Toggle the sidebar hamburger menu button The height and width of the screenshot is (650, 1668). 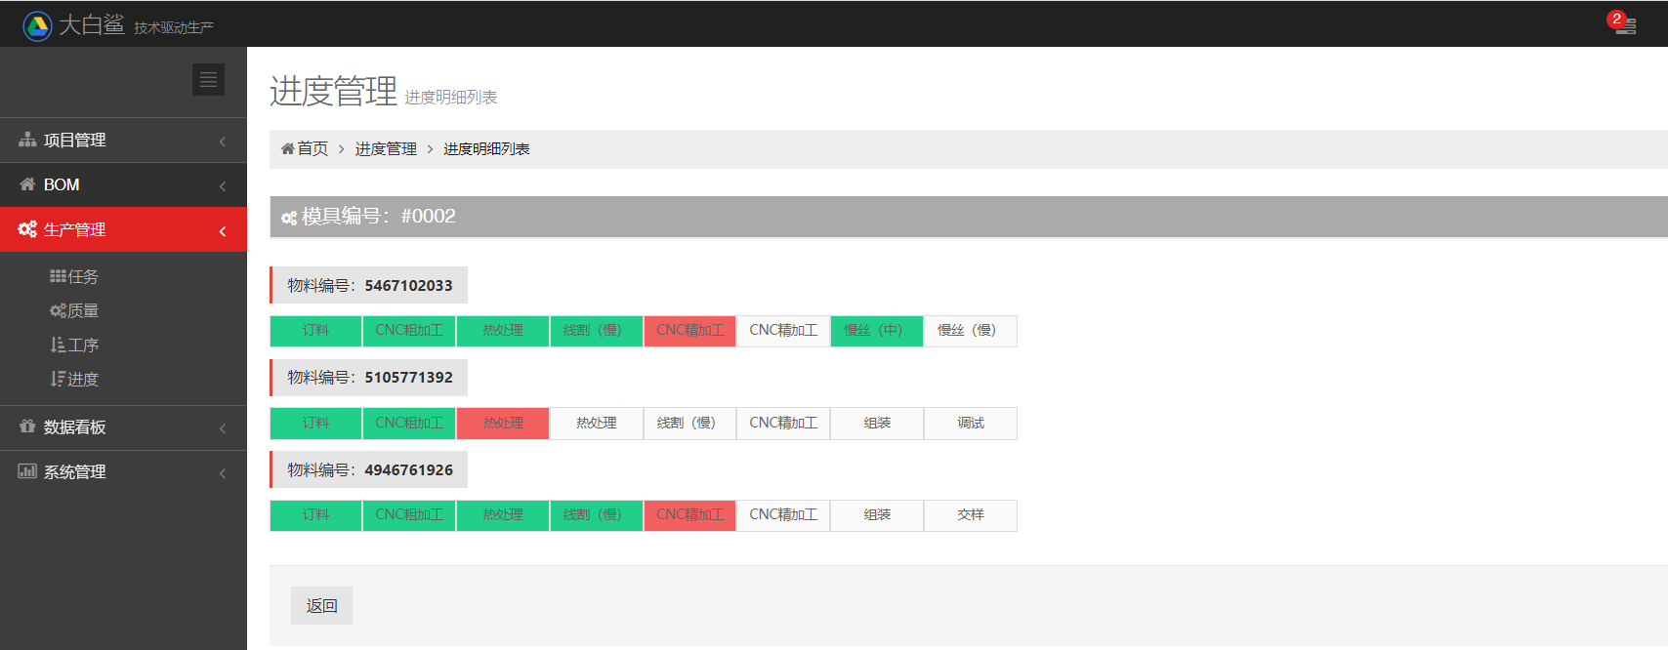point(208,80)
